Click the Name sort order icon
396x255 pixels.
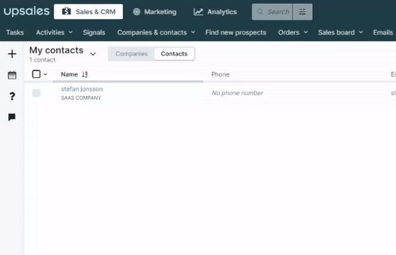click(x=85, y=74)
